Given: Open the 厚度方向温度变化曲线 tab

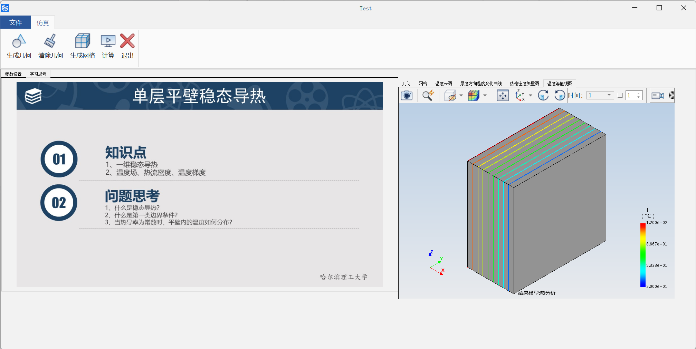Looking at the screenshot, I should (x=481, y=84).
